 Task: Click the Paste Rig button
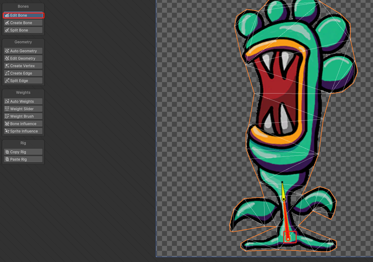pyautogui.click(x=23, y=159)
